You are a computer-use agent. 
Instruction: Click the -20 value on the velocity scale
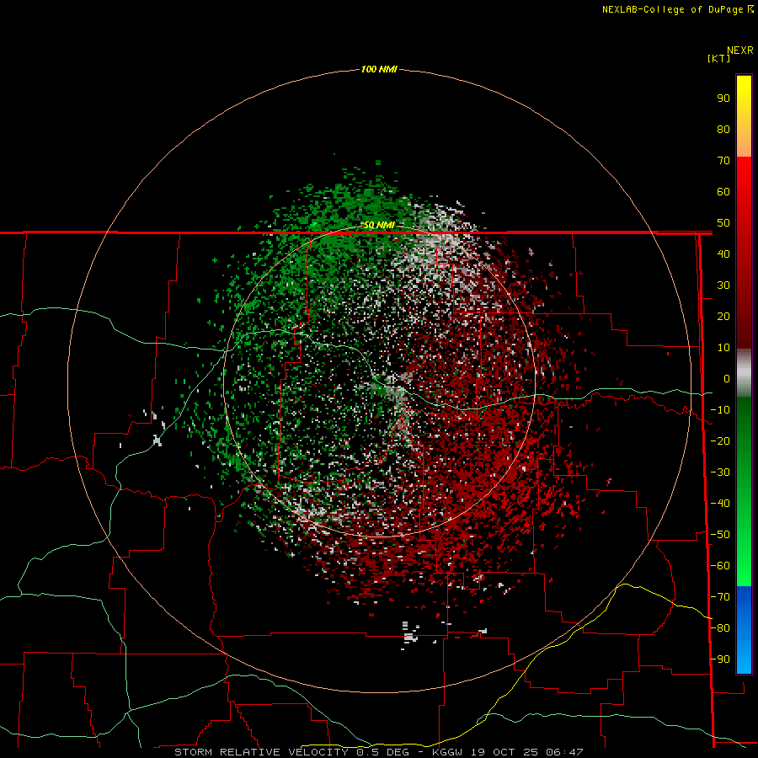(720, 441)
